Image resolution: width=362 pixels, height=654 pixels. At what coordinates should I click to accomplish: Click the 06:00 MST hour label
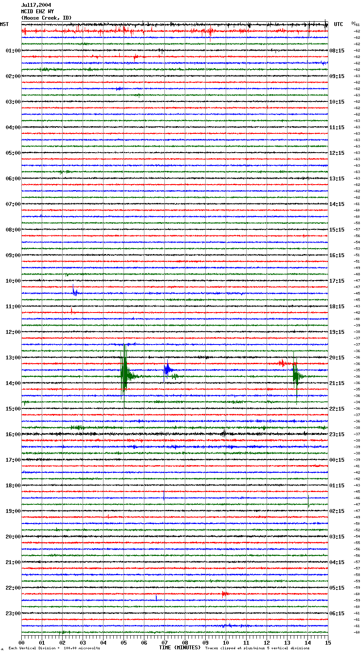(x=13, y=179)
